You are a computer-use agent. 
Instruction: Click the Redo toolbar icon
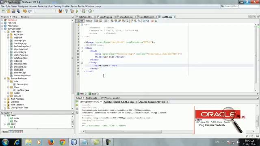(x=30, y=11)
